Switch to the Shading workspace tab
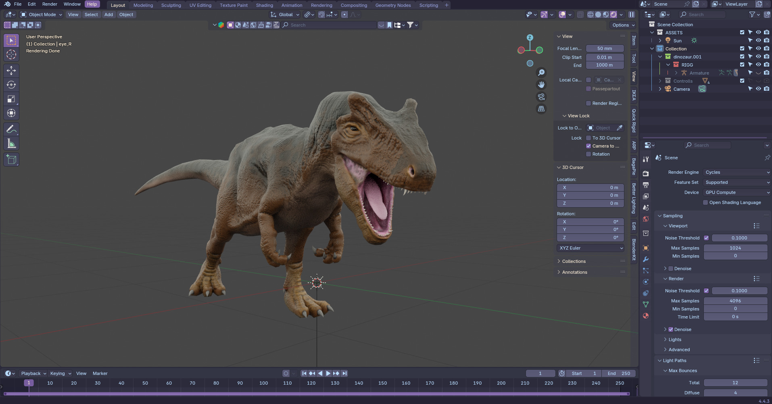Screen dimensions: 772x404 point(264,5)
